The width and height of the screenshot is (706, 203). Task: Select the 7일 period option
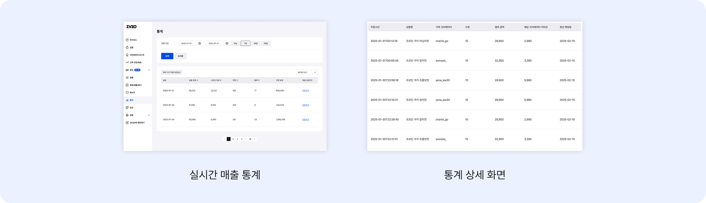click(x=245, y=44)
